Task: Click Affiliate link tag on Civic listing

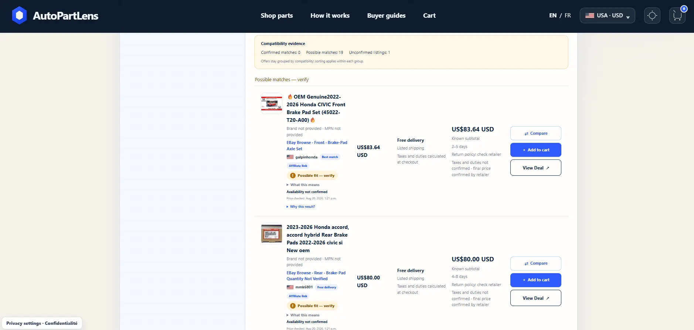Action: click(x=298, y=166)
